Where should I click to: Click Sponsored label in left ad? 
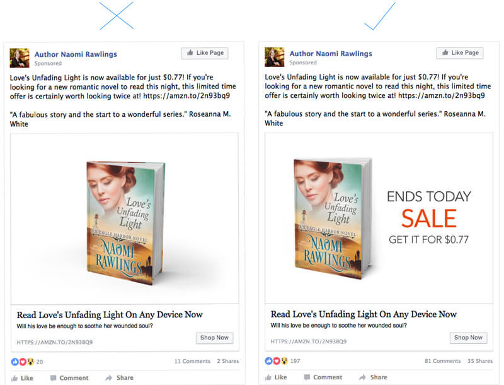[48, 63]
